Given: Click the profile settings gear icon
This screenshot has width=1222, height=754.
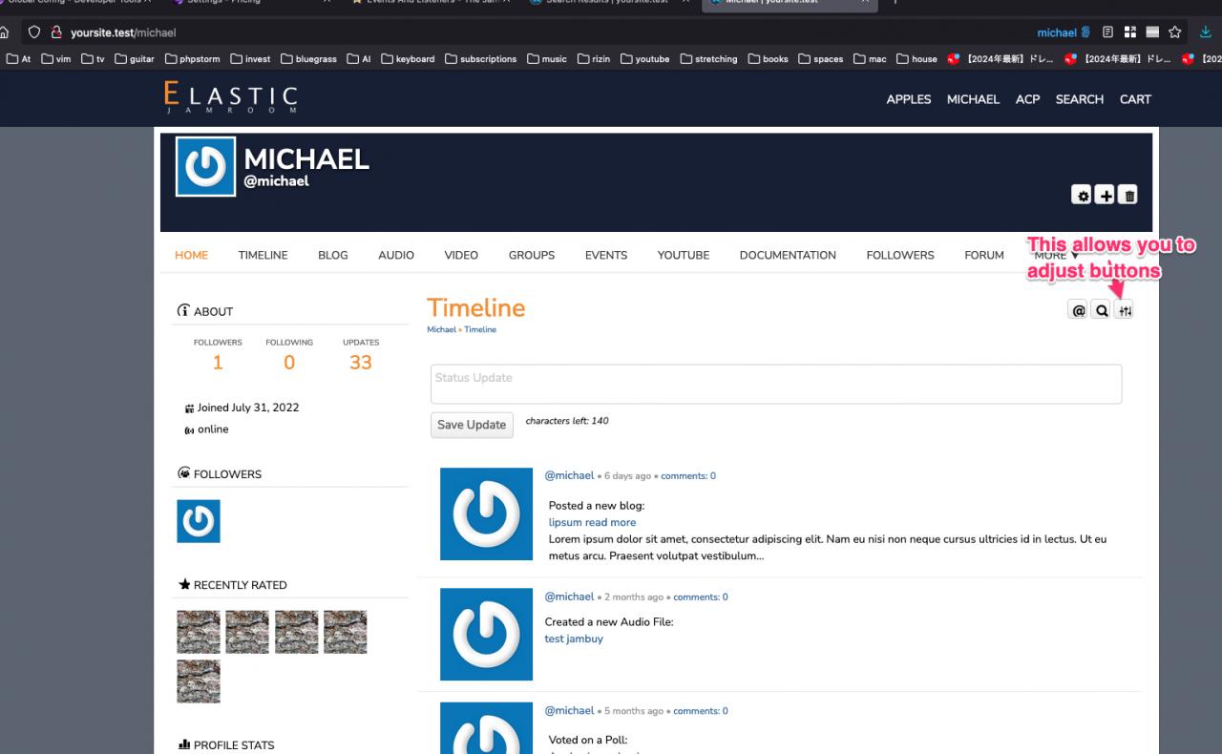Looking at the screenshot, I should (x=1082, y=195).
